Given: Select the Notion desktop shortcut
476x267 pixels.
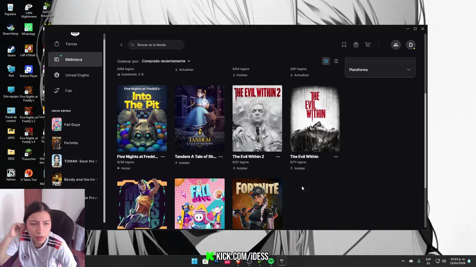Looking at the screenshot, I should (x=11, y=175).
